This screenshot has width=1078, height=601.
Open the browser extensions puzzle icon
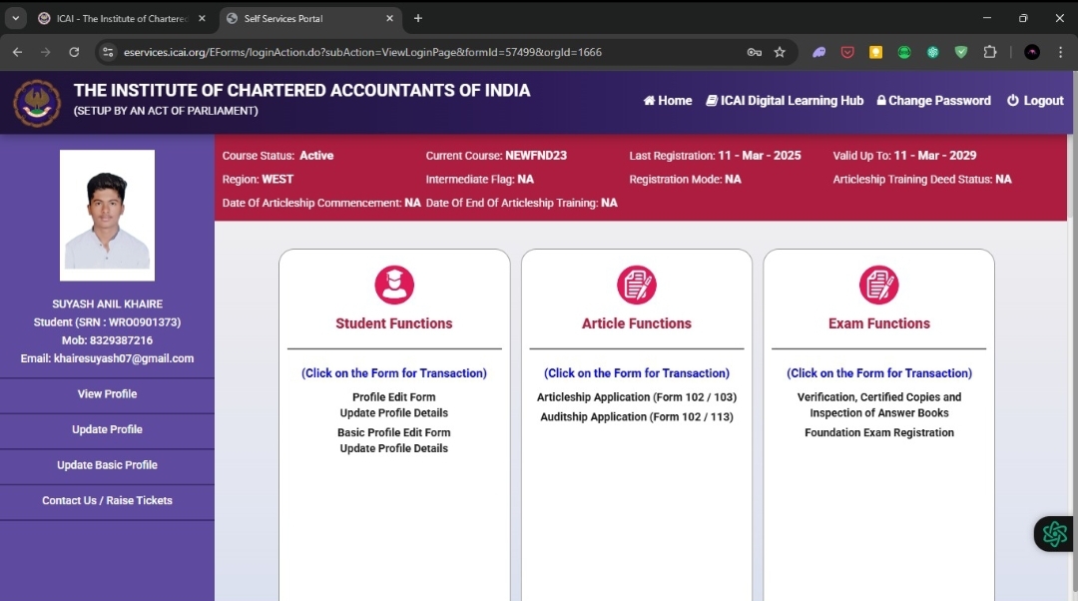[x=990, y=52]
